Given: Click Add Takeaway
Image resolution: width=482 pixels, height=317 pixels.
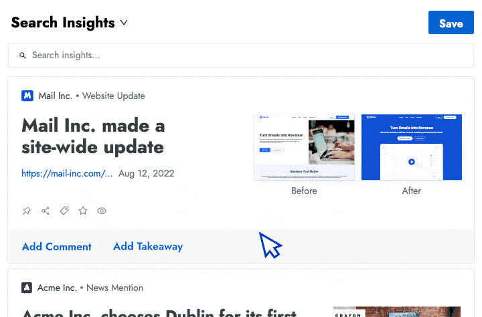Looking at the screenshot, I should click(x=148, y=246).
